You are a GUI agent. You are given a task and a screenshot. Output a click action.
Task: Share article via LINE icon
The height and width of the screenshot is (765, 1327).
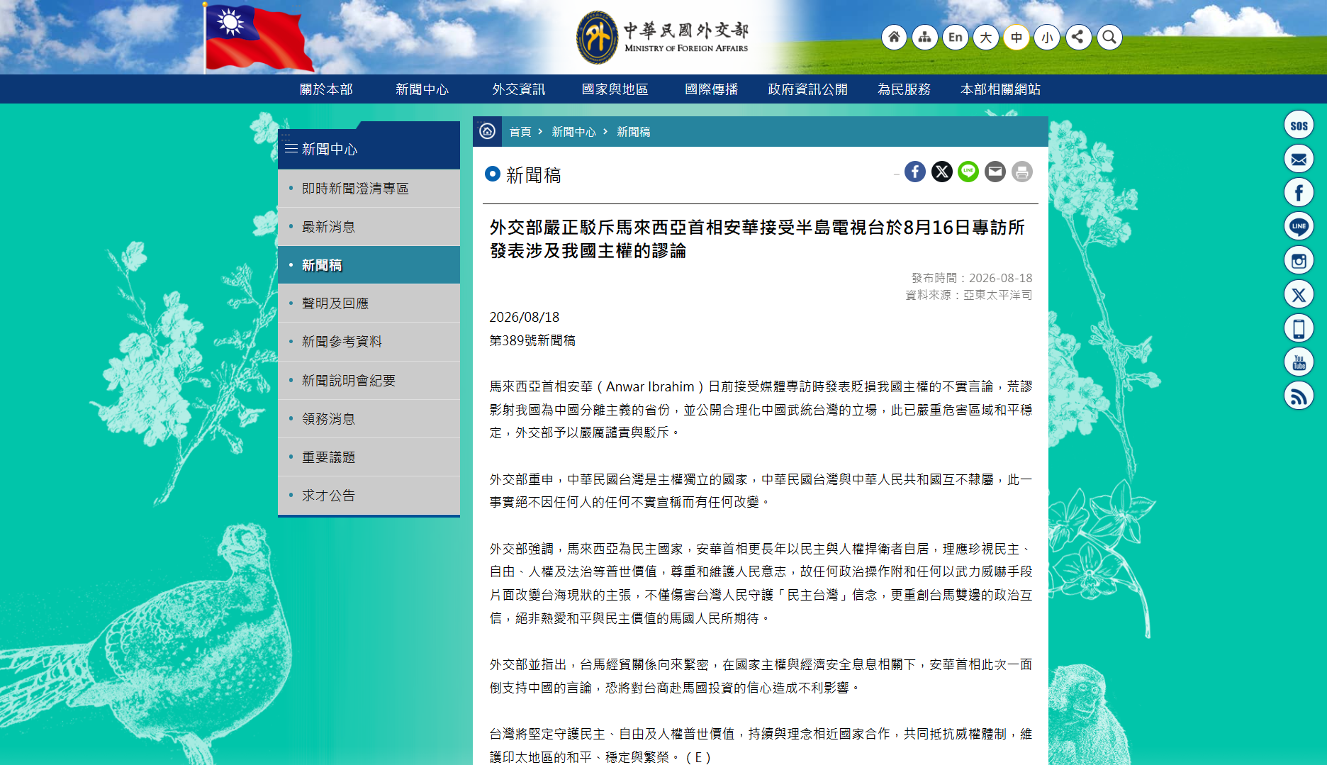968,172
